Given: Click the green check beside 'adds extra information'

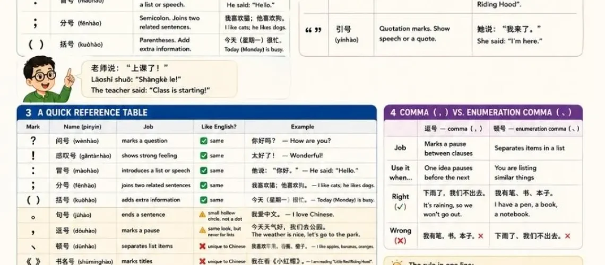Looking at the screenshot, I should pyautogui.click(x=204, y=200).
